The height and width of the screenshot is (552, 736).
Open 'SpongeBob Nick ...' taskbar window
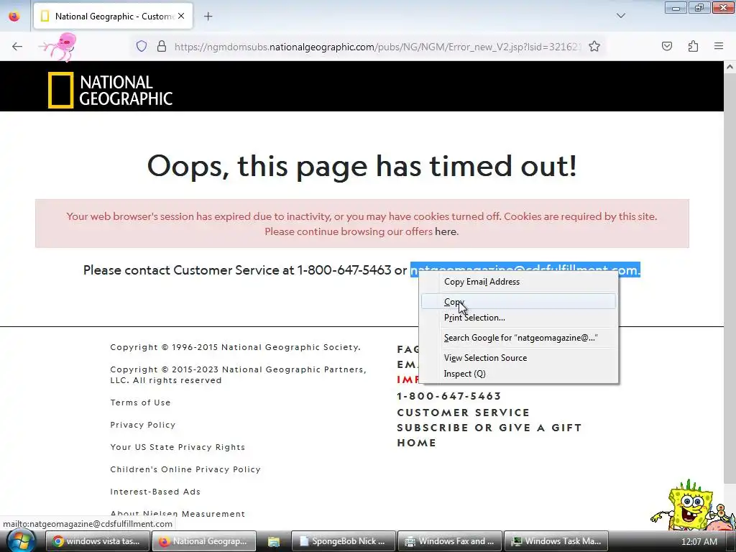pos(344,541)
